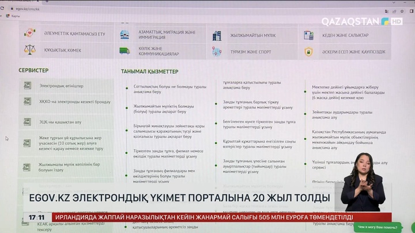The width and height of the screenshot is (415, 233).
Task: Open Тіркелген заңды тұлға, филиал немесе өкілдік link
Action: [x=168, y=154]
